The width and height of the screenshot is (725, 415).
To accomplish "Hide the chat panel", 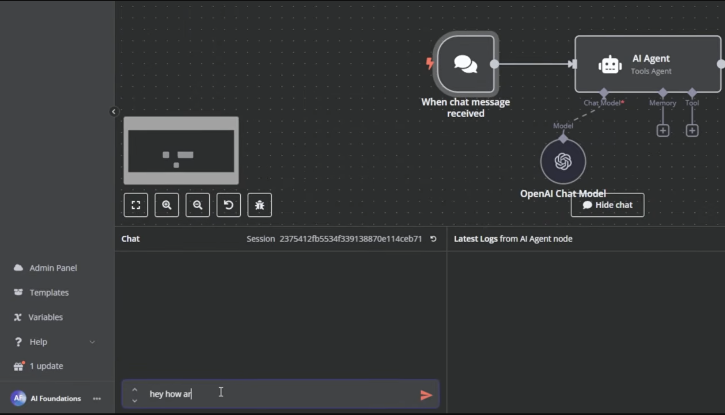I will click(607, 205).
